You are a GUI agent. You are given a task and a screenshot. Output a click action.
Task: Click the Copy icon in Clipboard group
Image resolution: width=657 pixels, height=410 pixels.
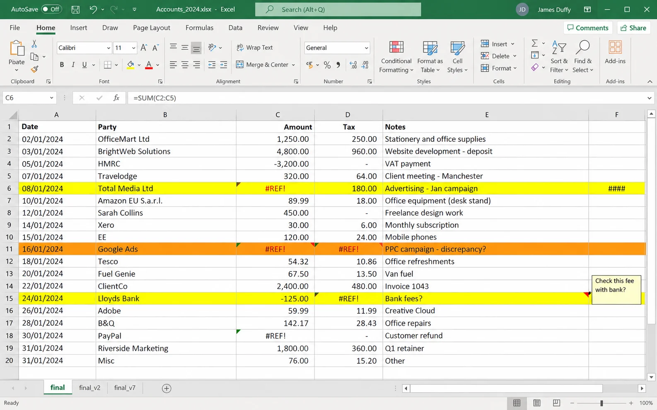point(34,57)
